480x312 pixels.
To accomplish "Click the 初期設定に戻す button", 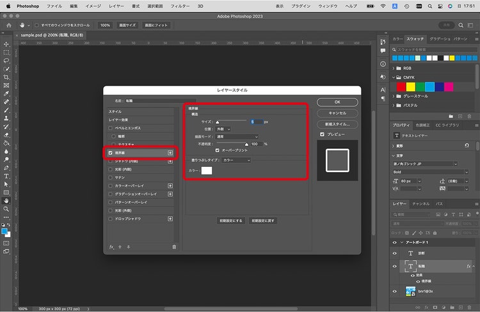I will pyautogui.click(x=263, y=221).
